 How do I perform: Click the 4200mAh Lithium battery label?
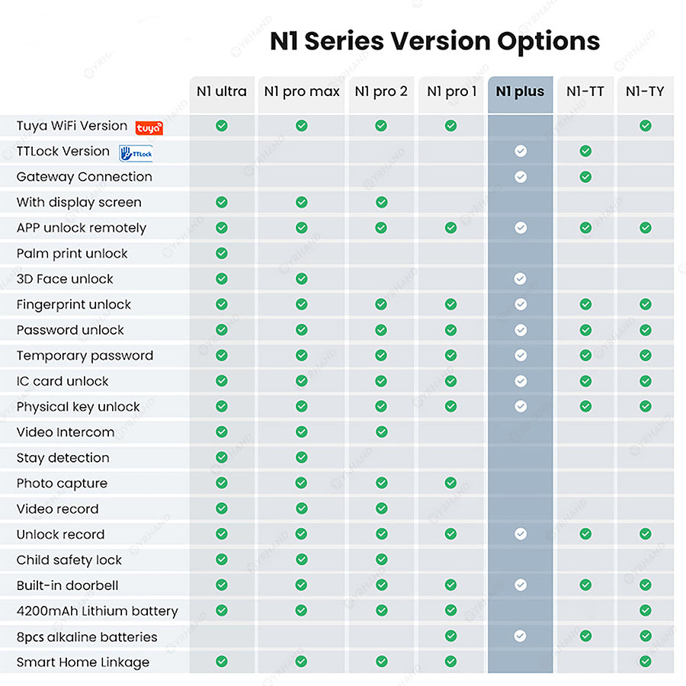pyautogui.click(x=97, y=611)
